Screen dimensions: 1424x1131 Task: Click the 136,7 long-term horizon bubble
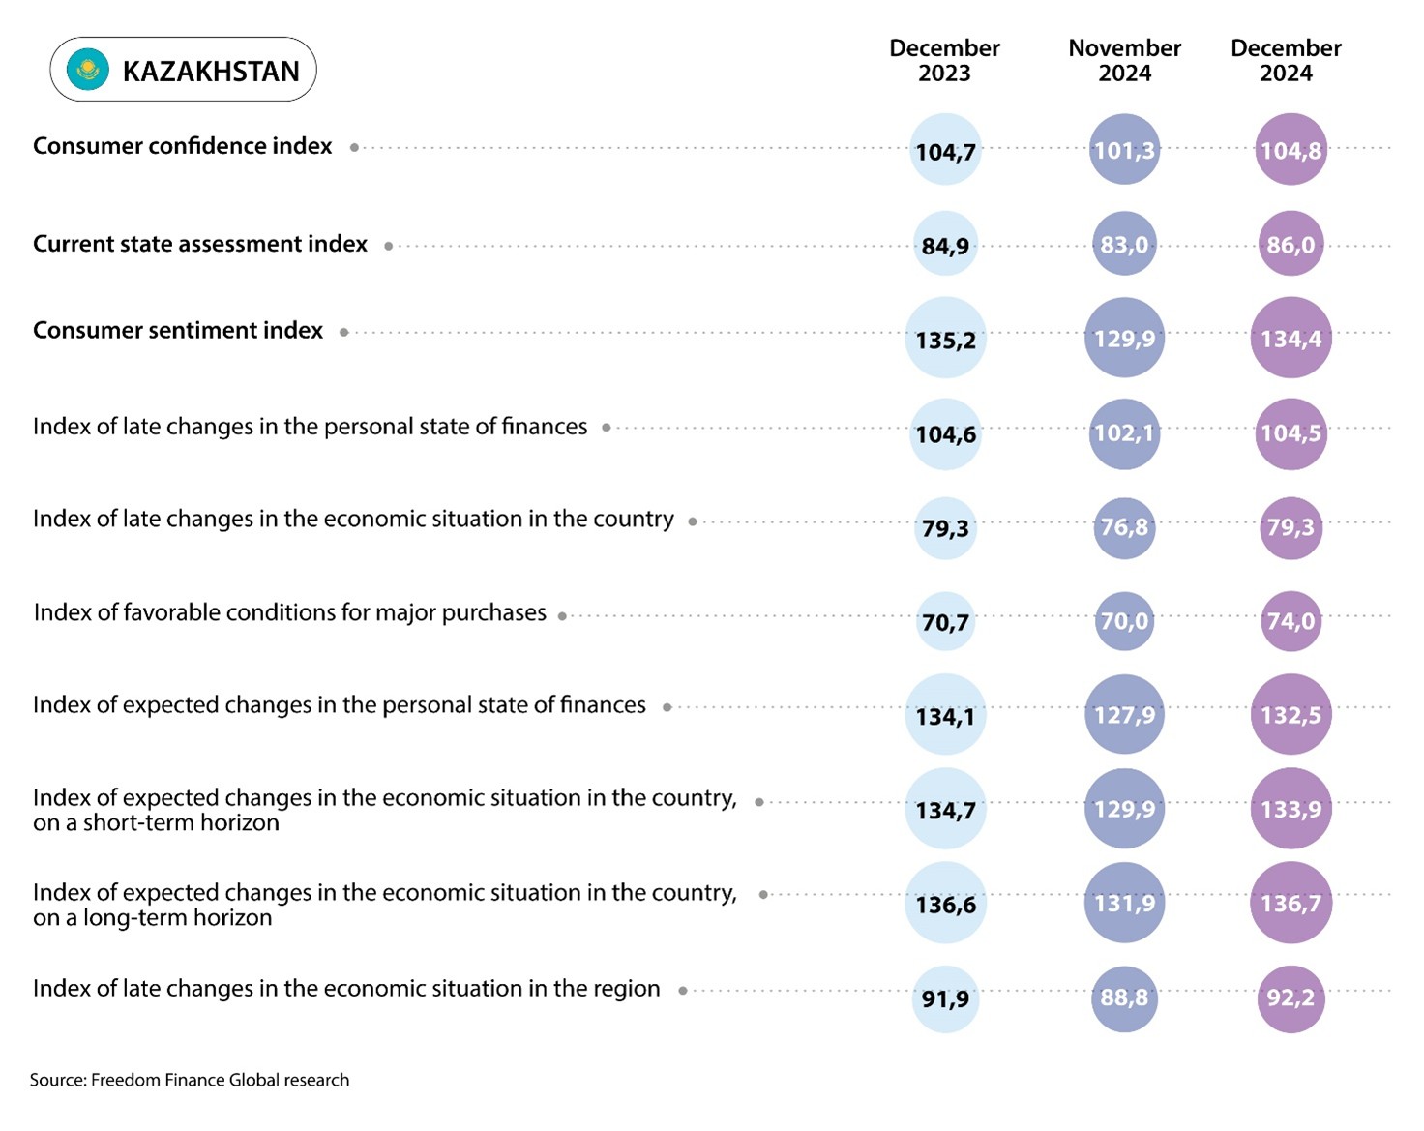[x=1290, y=903]
